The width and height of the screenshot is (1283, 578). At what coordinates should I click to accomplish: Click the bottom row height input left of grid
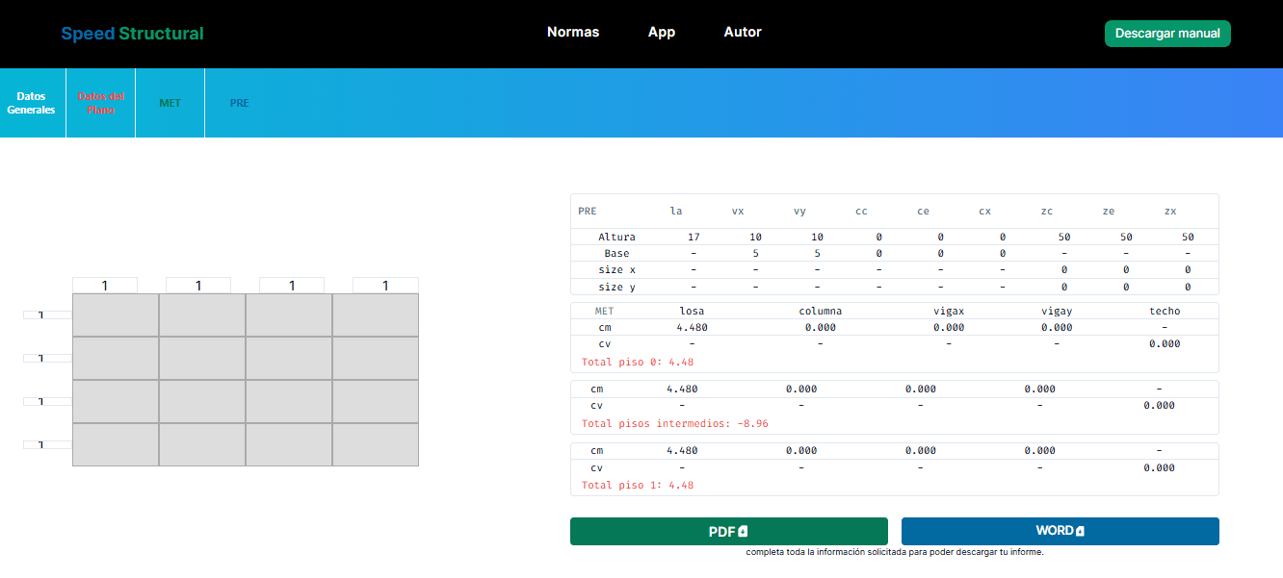(x=47, y=444)
